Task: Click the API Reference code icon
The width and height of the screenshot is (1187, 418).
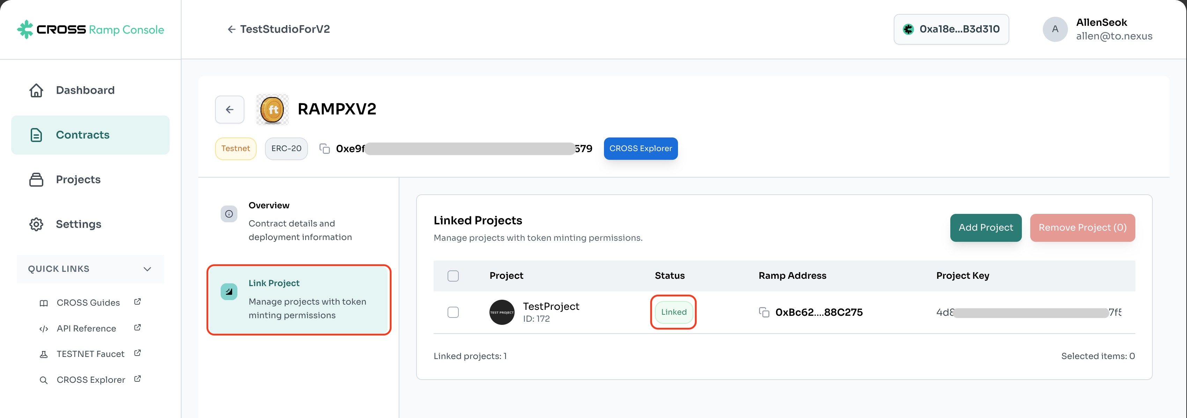Action: click(x=44, y=329)
